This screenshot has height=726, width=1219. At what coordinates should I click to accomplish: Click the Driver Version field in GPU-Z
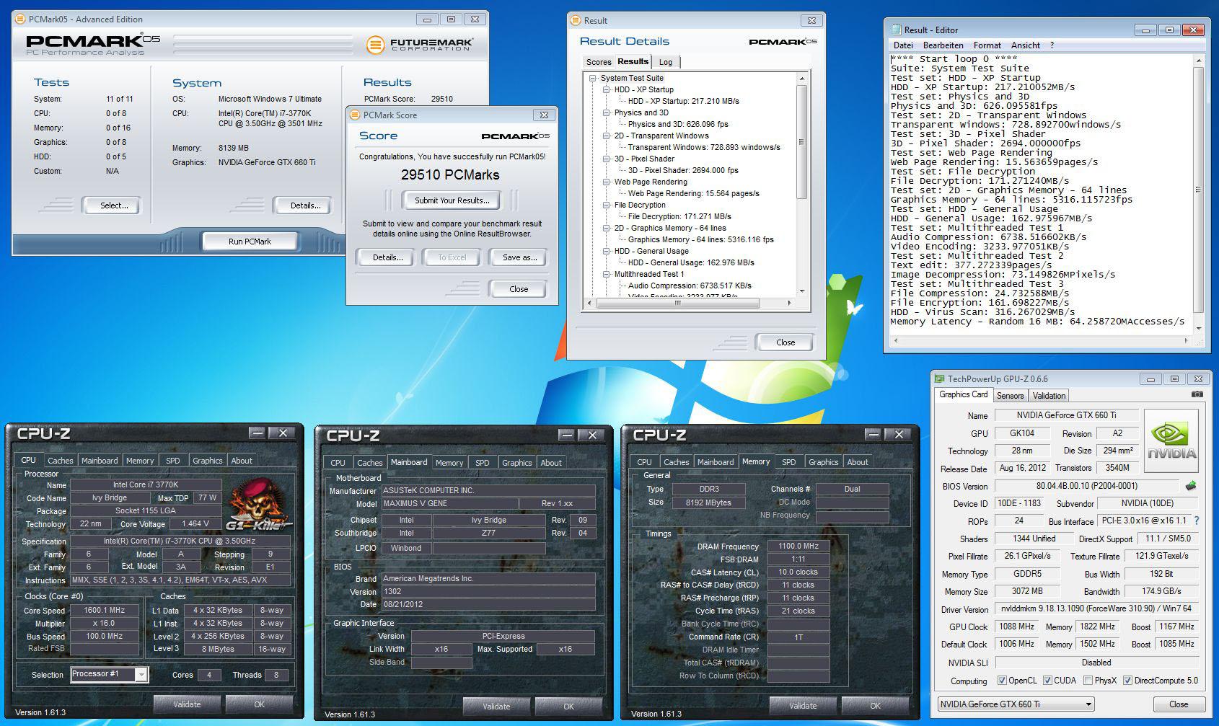click(x=1096, y=609)
